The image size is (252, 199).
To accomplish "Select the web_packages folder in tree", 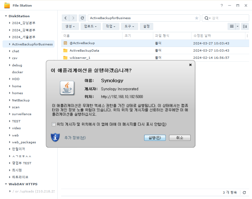I will point(24,142).
